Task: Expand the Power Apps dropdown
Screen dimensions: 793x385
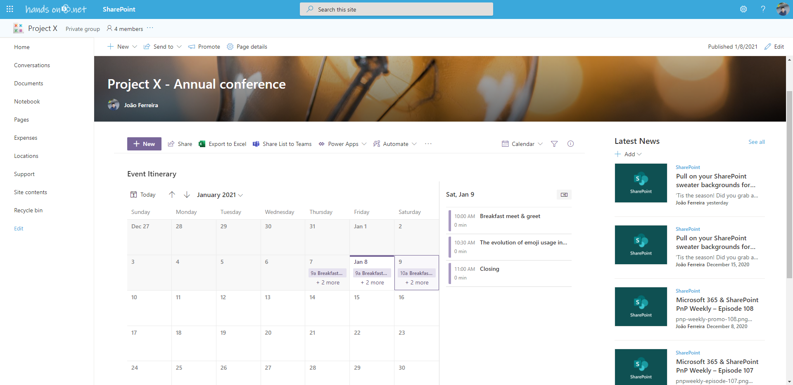Action: pos(343,144)
